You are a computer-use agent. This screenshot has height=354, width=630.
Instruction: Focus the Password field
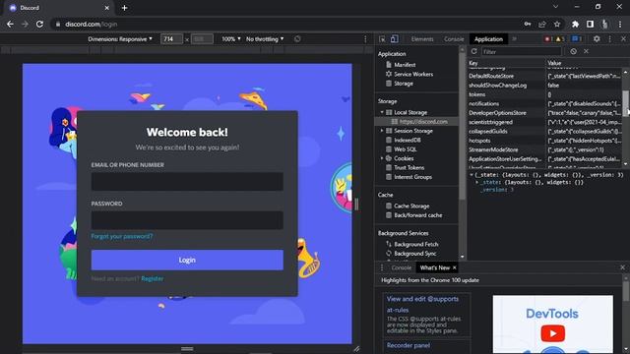coord(187,220)
